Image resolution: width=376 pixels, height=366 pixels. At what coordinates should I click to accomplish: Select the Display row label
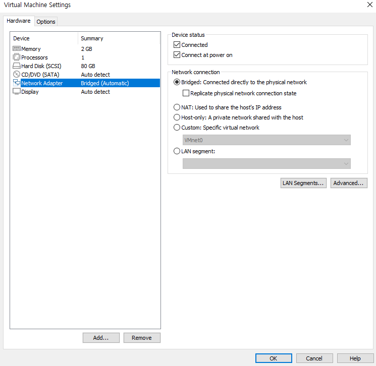tap(30, 92)
